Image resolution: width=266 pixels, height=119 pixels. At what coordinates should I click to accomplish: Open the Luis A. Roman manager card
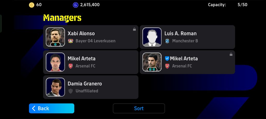pos(187,37)
